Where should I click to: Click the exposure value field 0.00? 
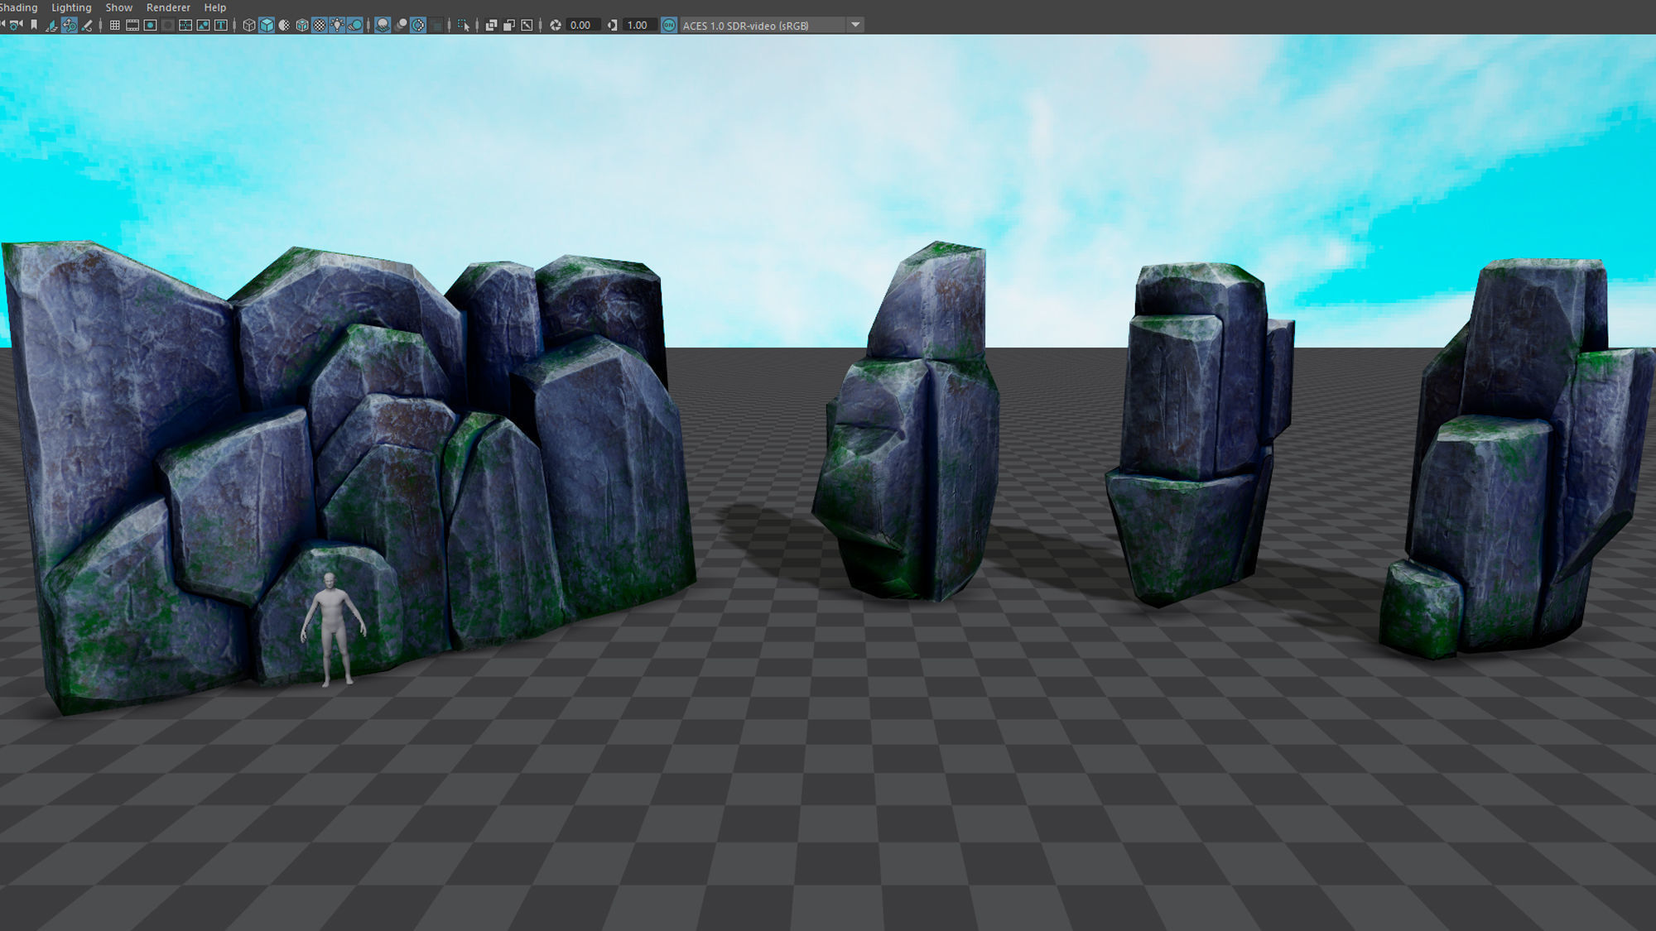(583, 26)
